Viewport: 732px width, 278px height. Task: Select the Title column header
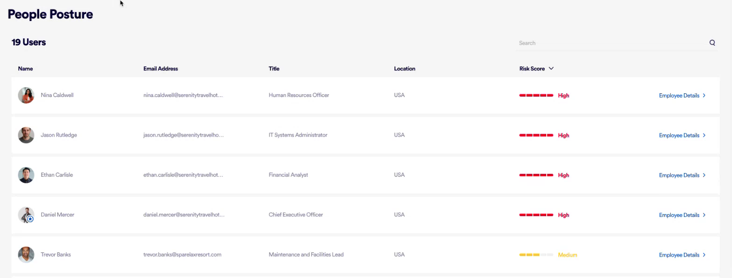tap(274, 69)
